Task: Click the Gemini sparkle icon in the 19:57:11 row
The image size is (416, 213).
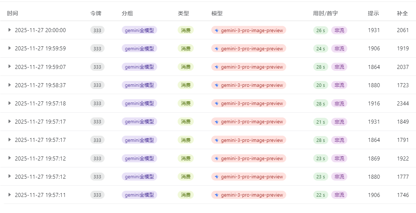Action: pos(216,195)
